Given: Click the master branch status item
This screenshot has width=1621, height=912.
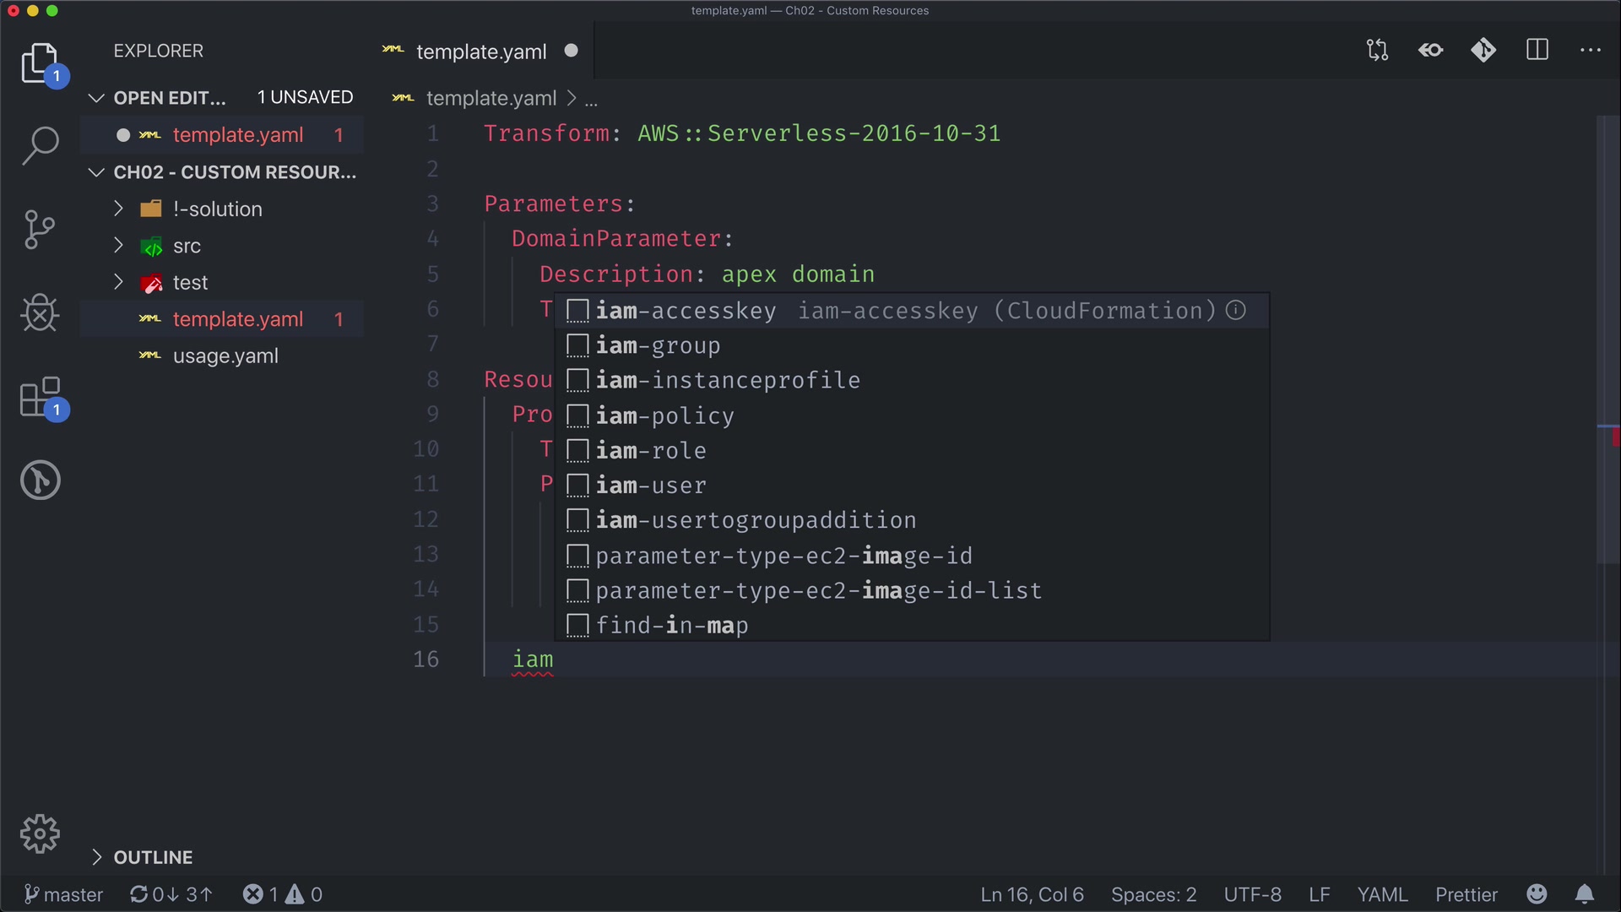Looking at the screenshot, I should click(x=63, y=894).
